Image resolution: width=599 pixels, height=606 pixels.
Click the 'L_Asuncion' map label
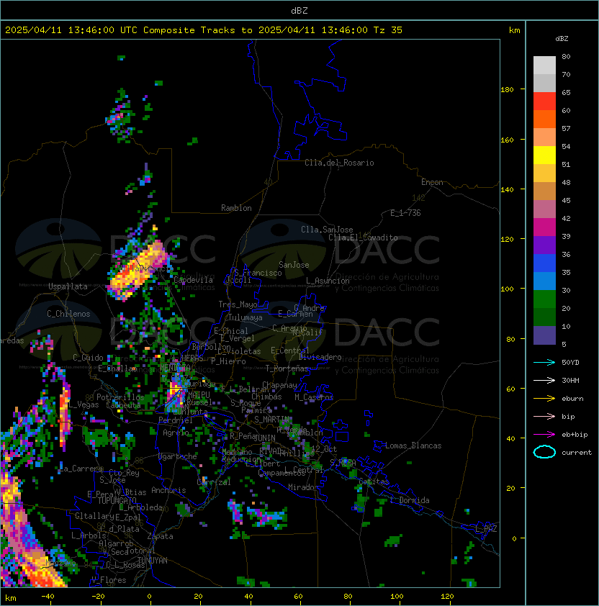click(328, 281)
